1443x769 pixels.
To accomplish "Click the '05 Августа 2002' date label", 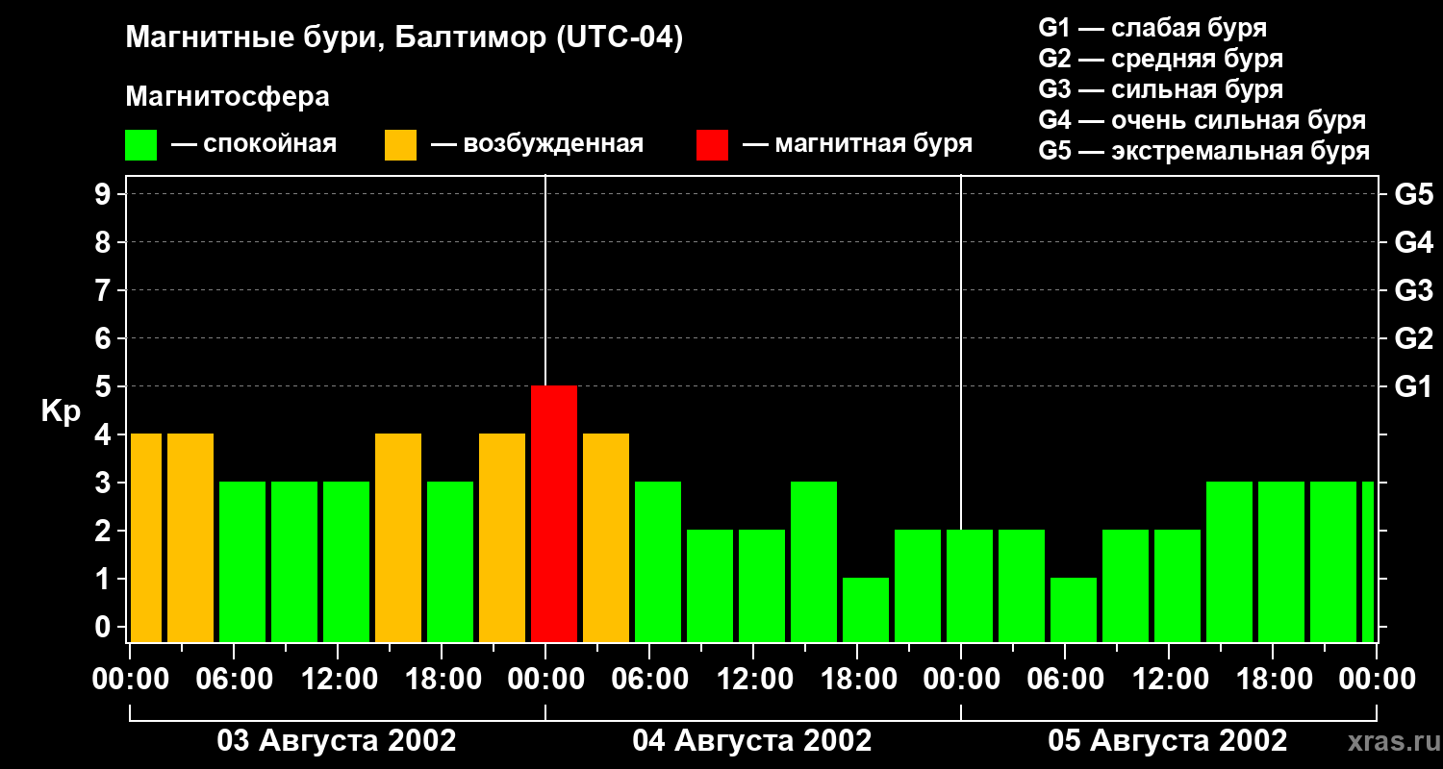I will tap(1168, 741).
